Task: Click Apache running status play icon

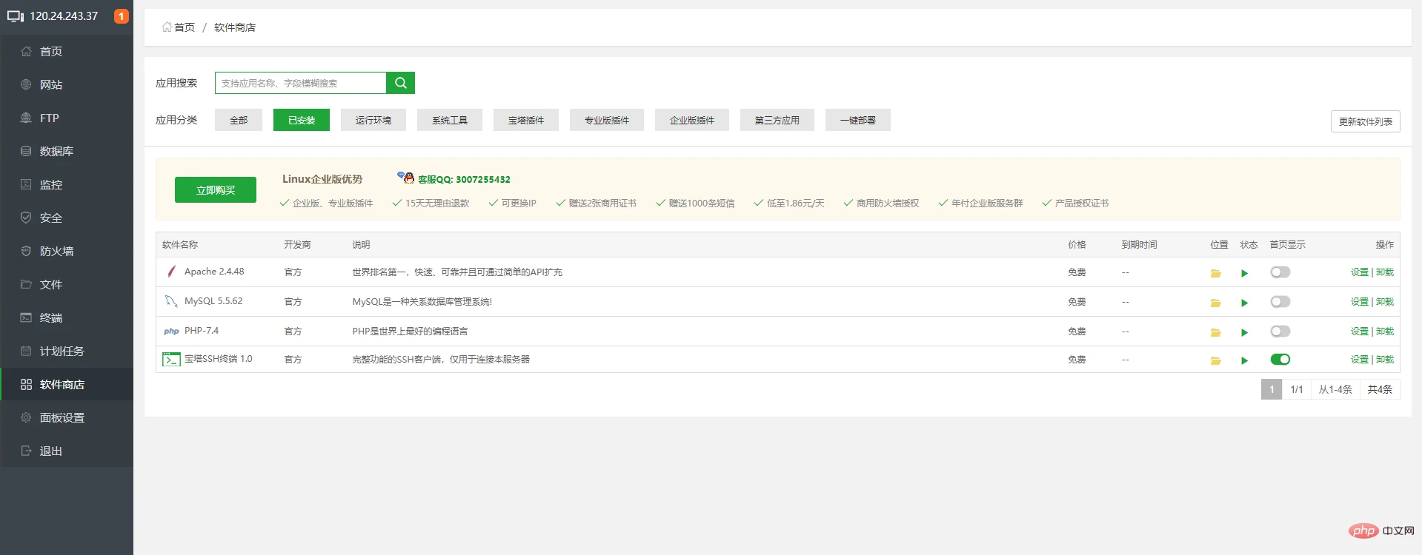Action: pos(1245,273)
